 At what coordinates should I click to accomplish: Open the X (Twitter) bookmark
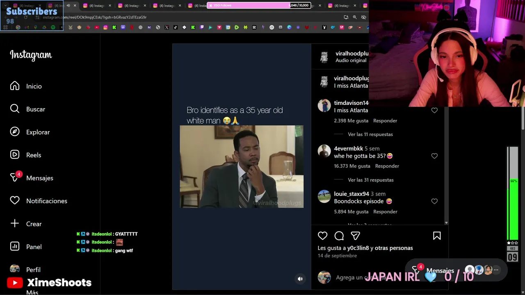(167, 27)
